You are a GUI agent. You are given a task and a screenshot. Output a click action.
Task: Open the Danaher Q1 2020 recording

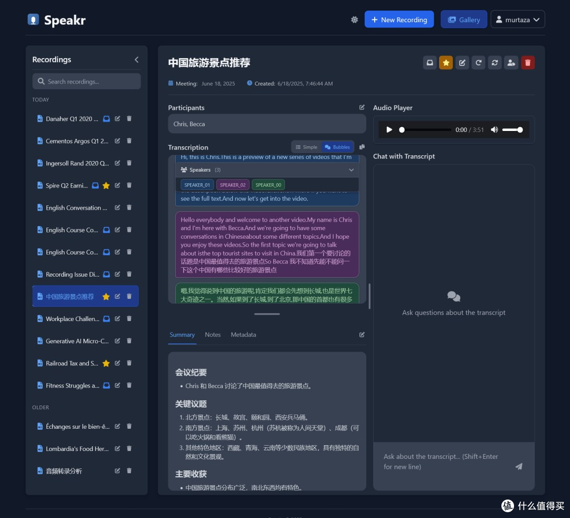[x=72, y=119]
